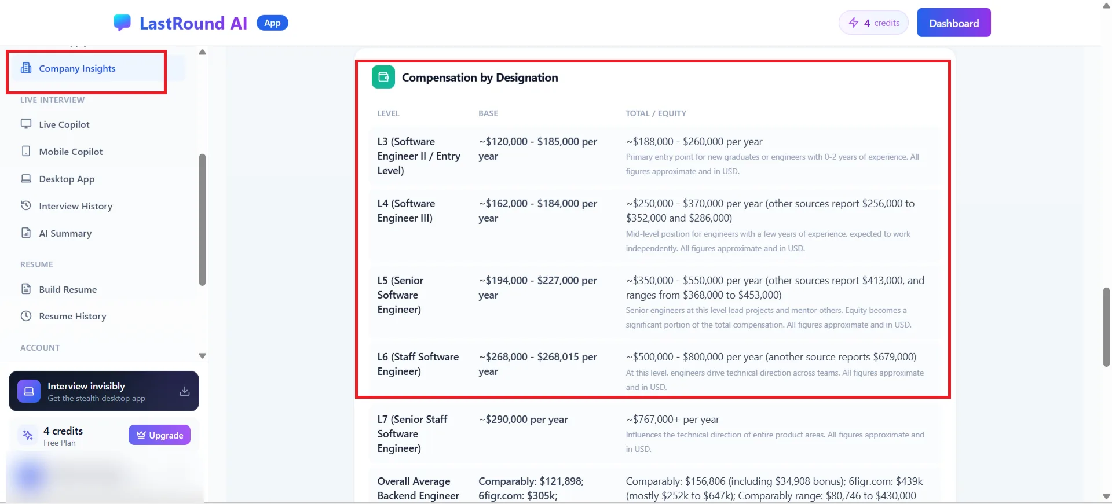Click the RESUME section label
Image resolution: width=1112 pixels, height=504 pixels.
[36, 264]
